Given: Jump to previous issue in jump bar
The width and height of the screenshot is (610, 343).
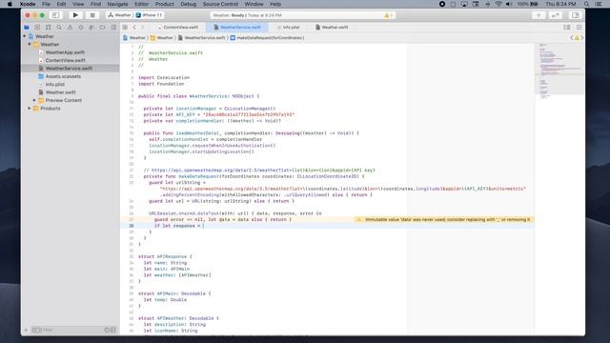Looking at the screenshot, I should click(572, 38).
